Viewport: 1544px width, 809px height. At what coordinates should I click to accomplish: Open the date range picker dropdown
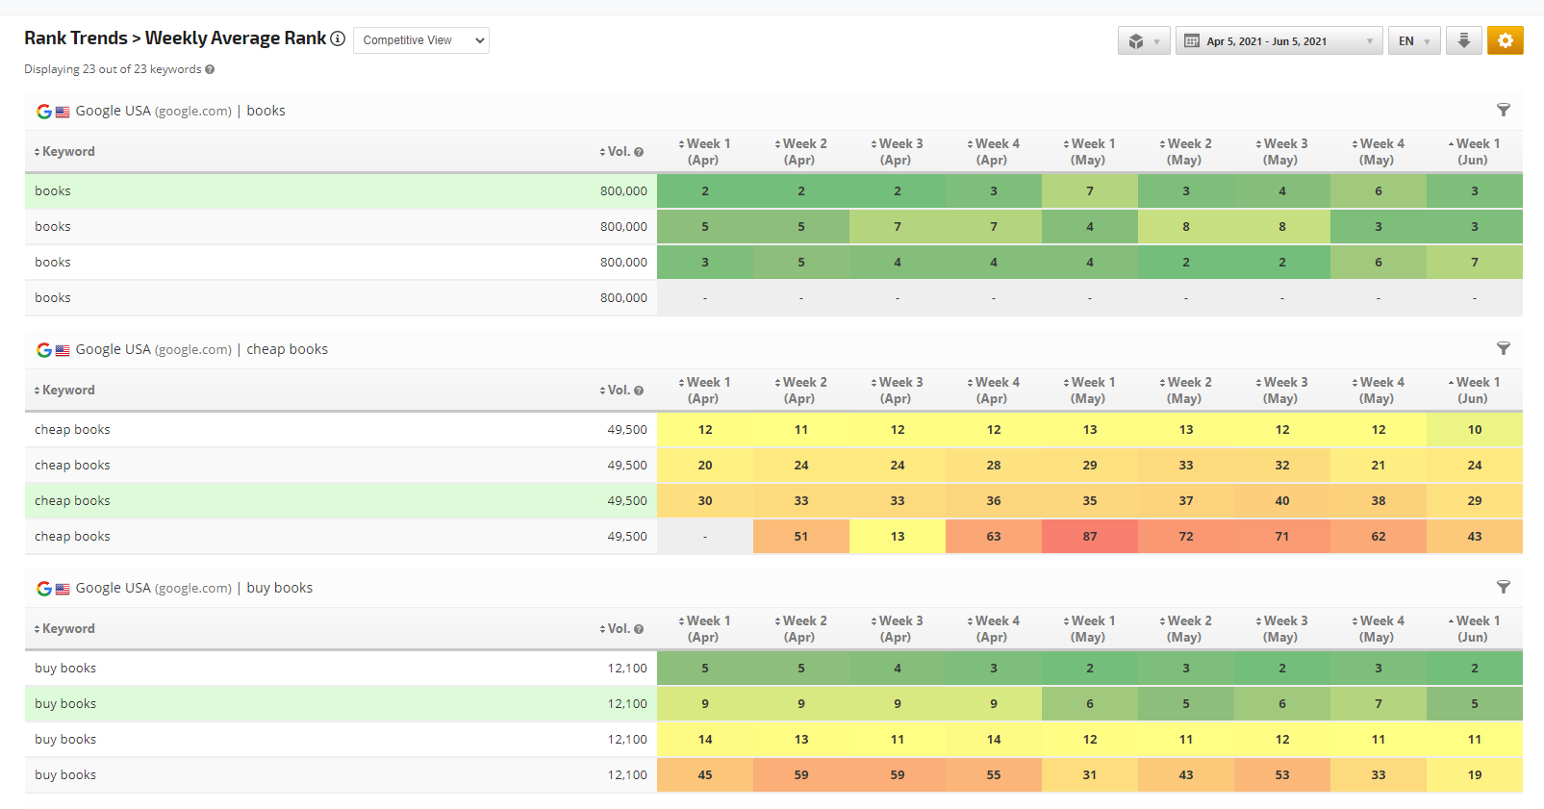pos(1278,40)
